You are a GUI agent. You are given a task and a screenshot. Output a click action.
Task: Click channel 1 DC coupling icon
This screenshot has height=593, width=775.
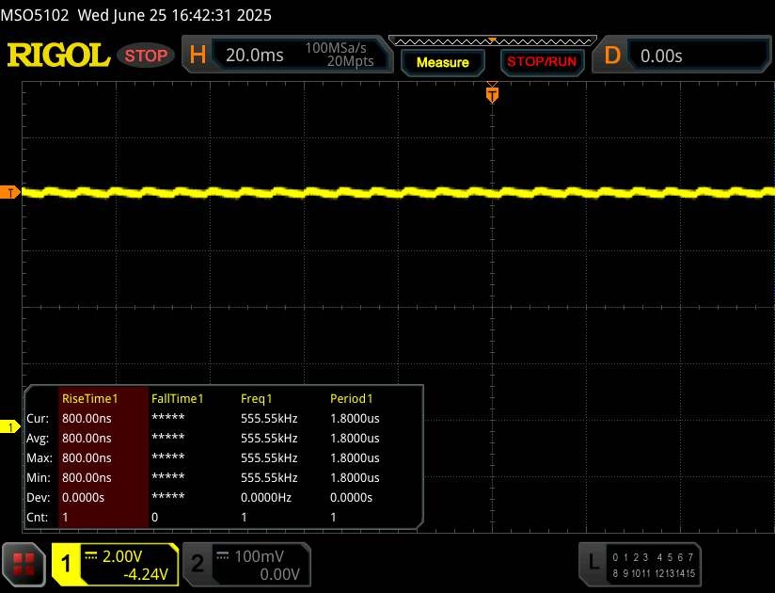91,555
